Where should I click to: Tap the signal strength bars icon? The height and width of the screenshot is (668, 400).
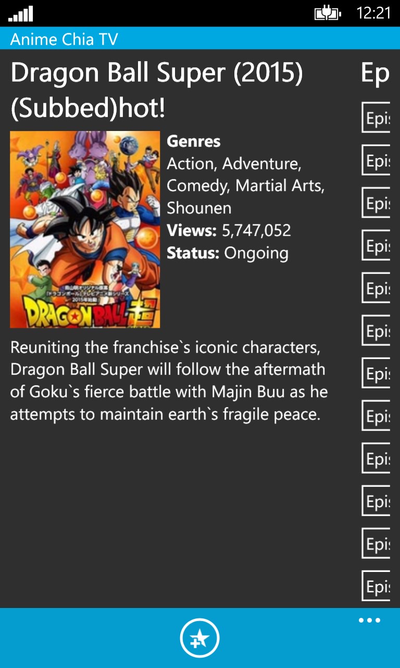pyautogui.click(x=21, y=14)
